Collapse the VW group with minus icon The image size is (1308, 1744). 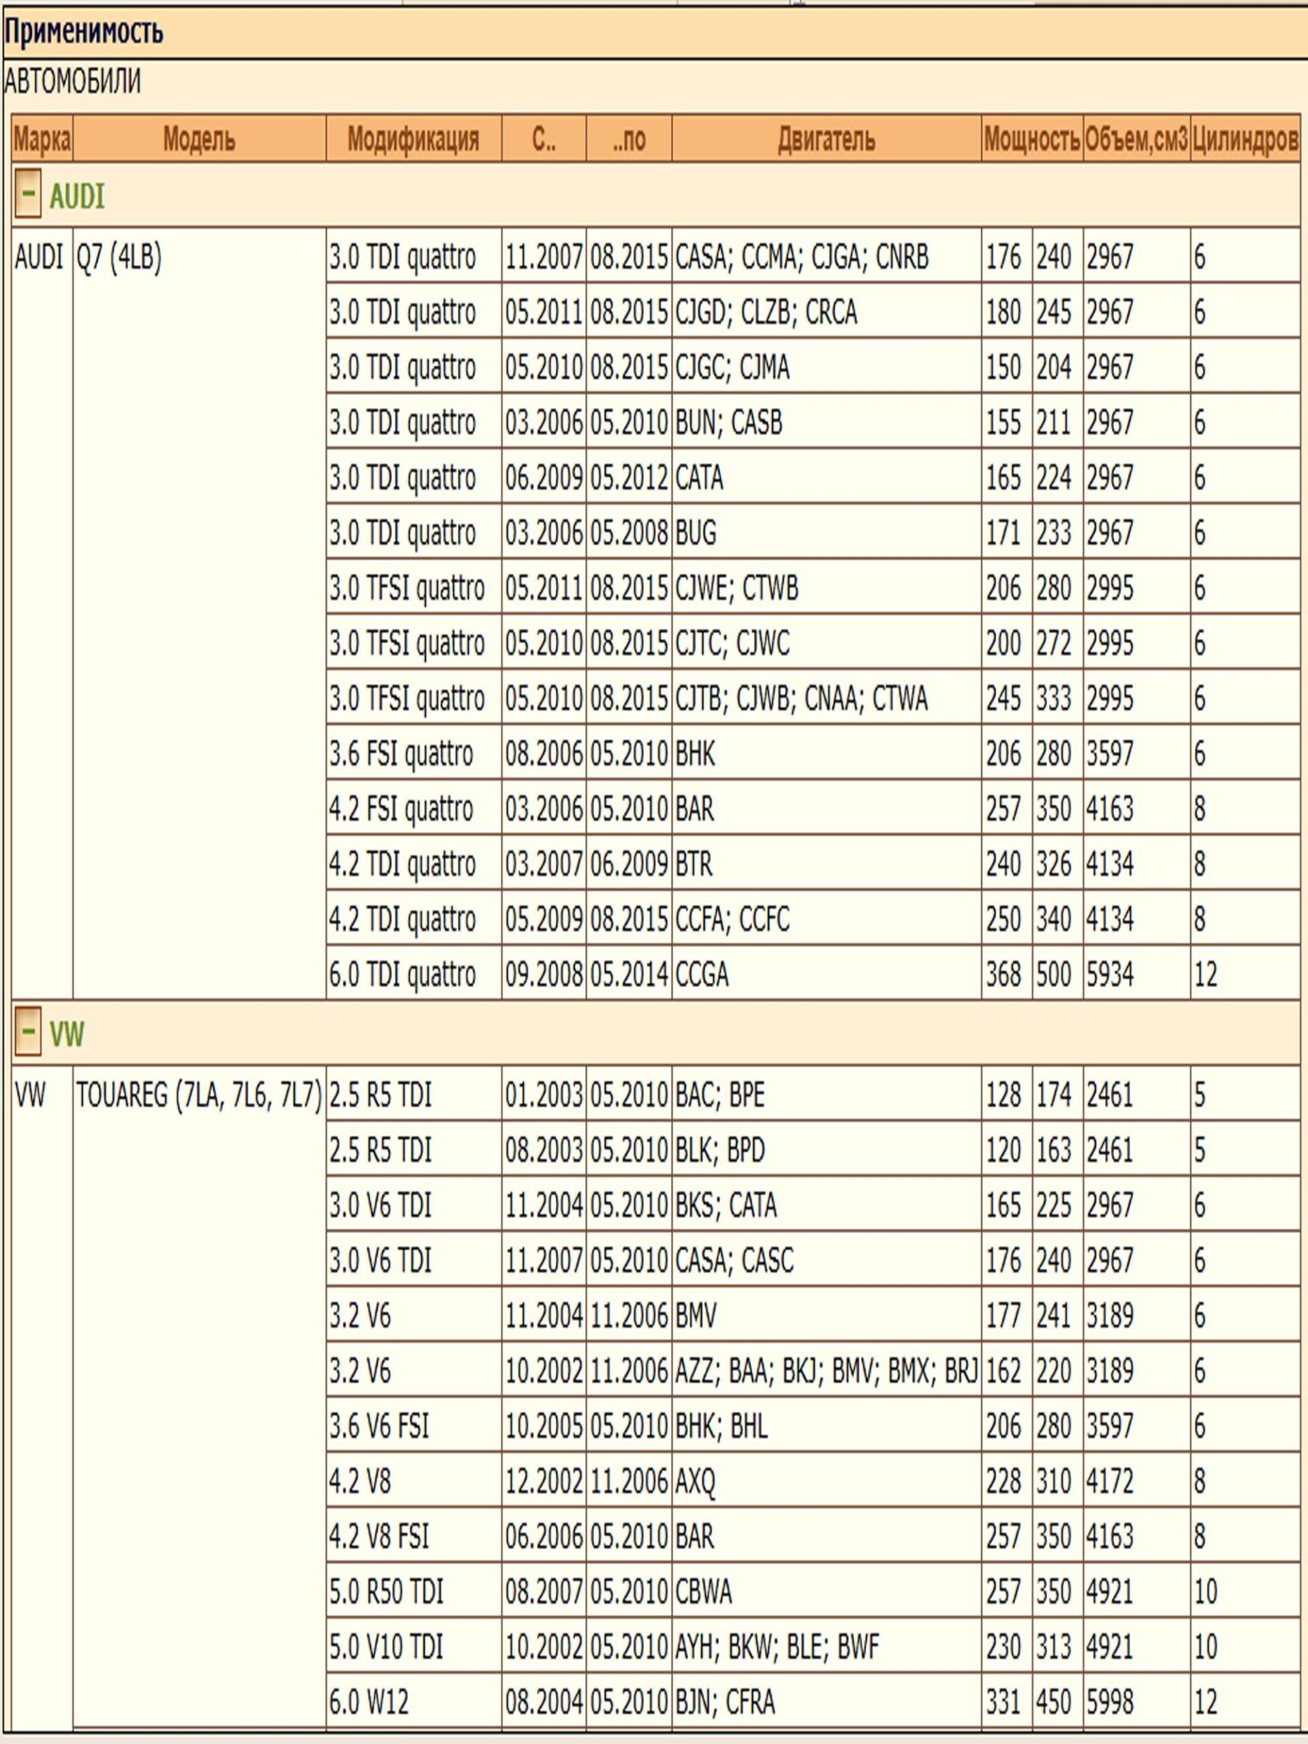coord(28,1033)
